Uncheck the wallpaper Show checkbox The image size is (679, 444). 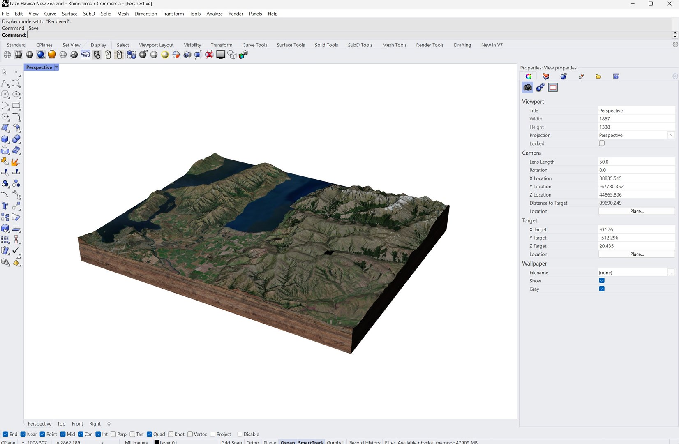coord(602,281)
